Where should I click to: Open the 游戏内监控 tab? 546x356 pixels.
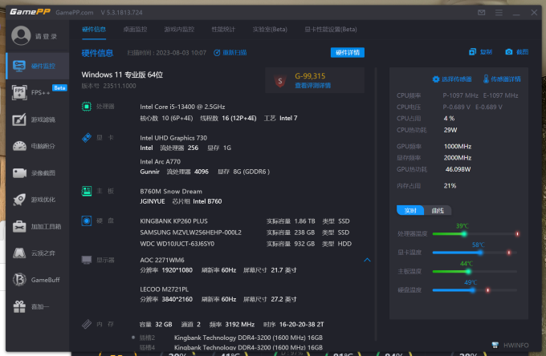click(179, 29)
